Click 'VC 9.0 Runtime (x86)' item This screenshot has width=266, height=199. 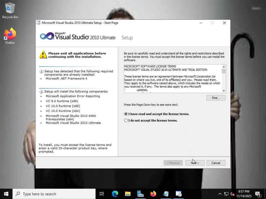[62, 101]
